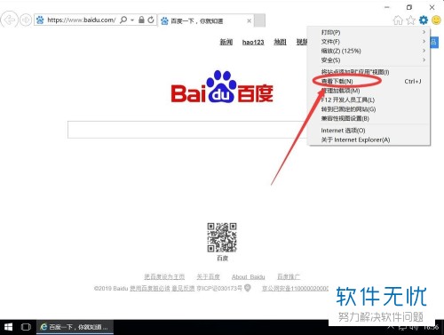Click the Forward navigation arrow
The height and width of the screenshot is (335, 444).
pos(26,20)
